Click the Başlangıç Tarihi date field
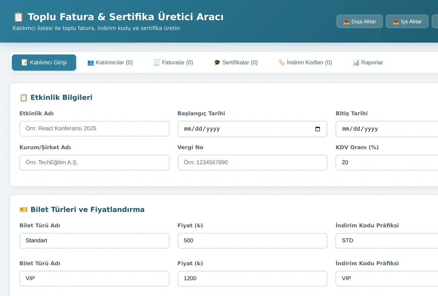 253,129
